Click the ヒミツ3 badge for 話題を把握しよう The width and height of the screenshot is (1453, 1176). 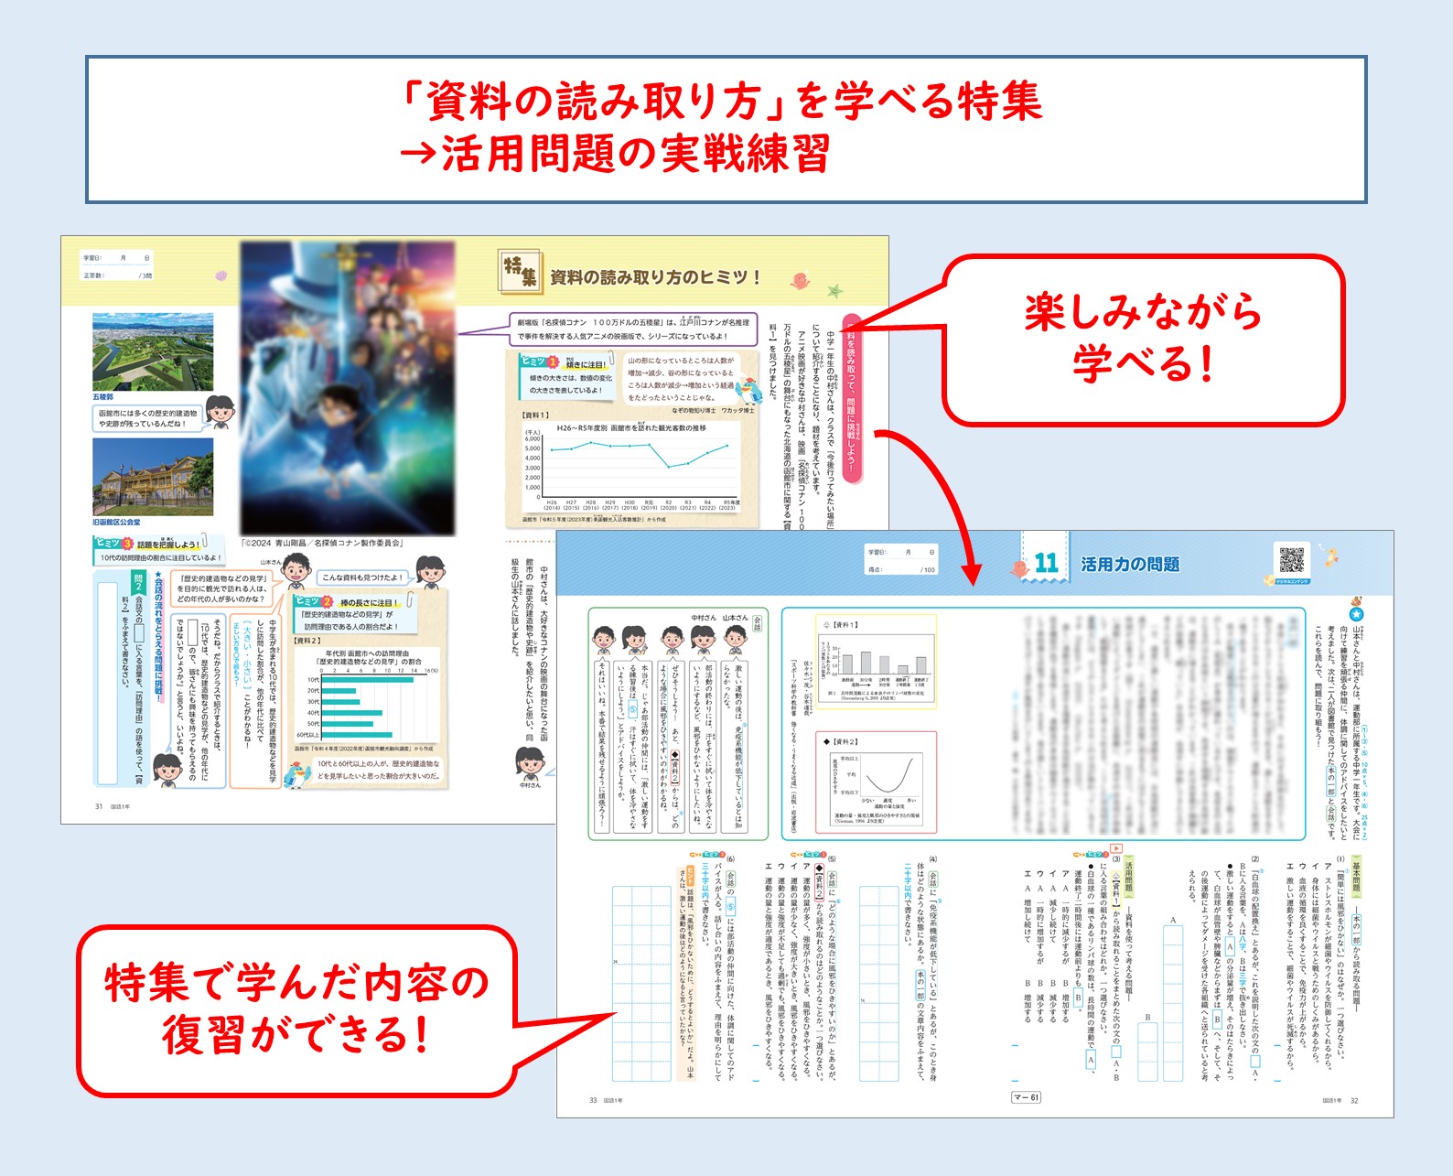tap(115, 543)
